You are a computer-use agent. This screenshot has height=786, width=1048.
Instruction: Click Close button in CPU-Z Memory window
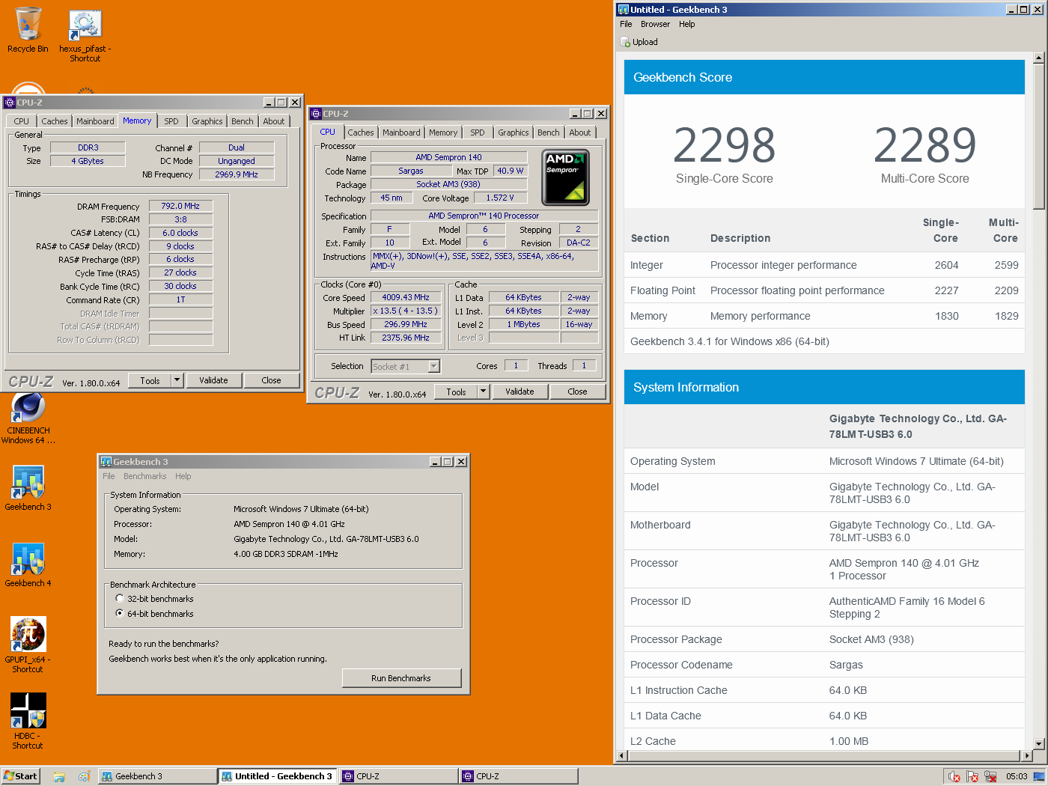pyautogui.click(x=271, y=380)
